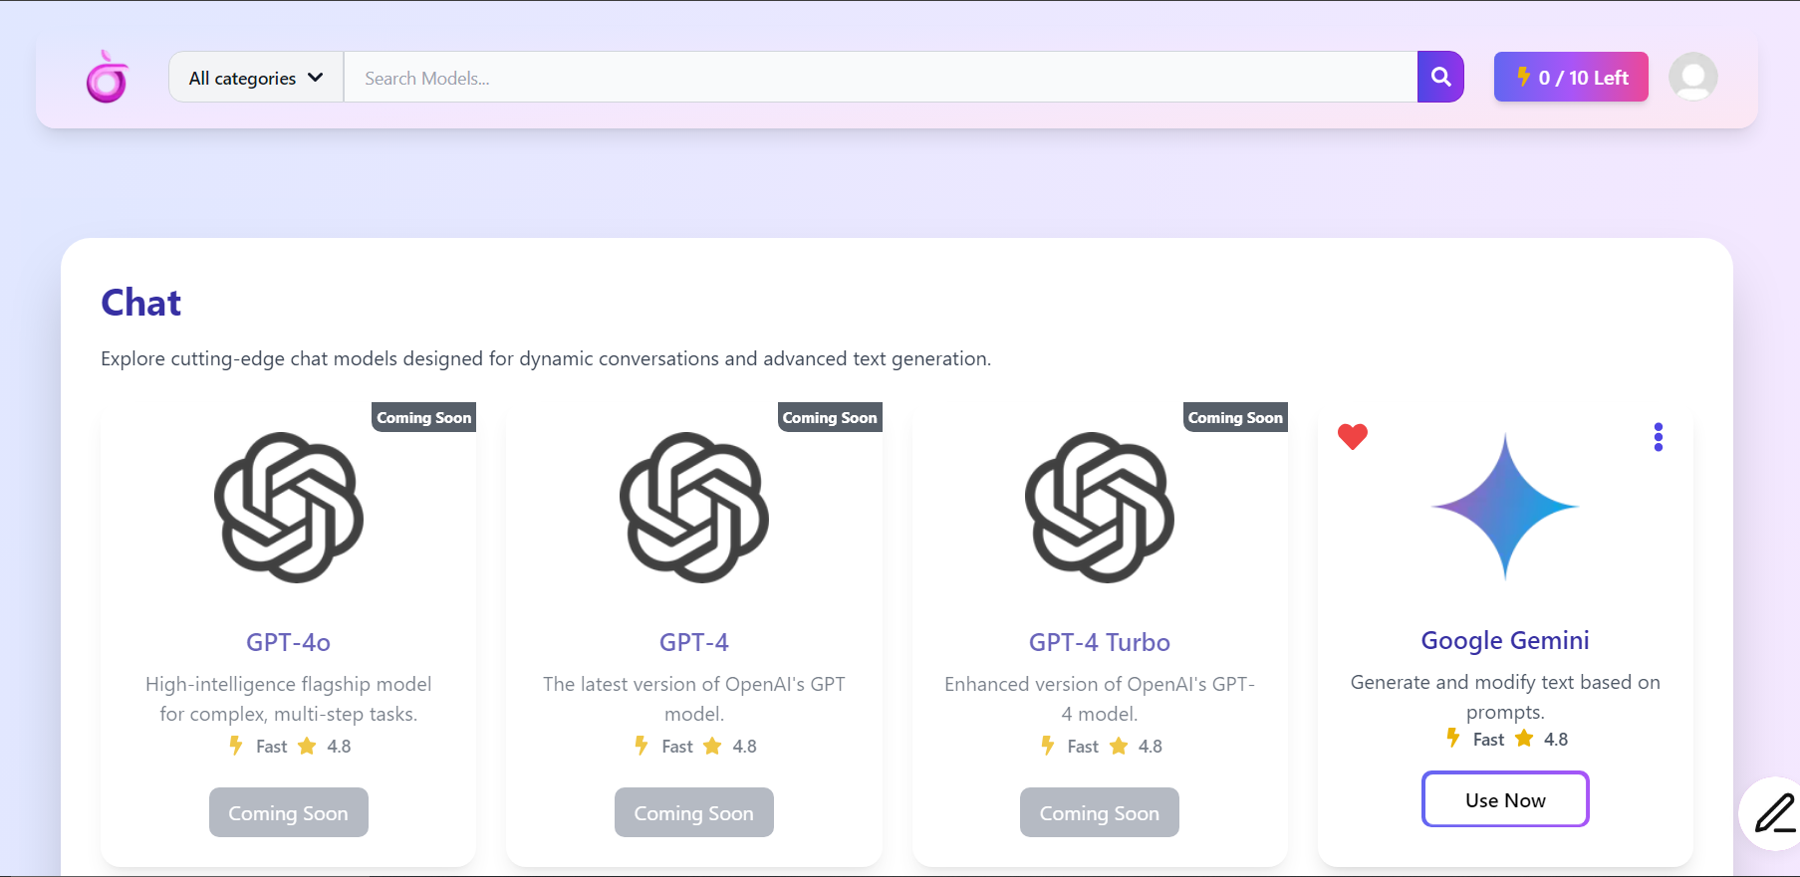Screen dimensions: 1800x877
Task: Click 'Generate and modify text based on prompts' text
Action: pyautogui.click(x=1505, y=697)
